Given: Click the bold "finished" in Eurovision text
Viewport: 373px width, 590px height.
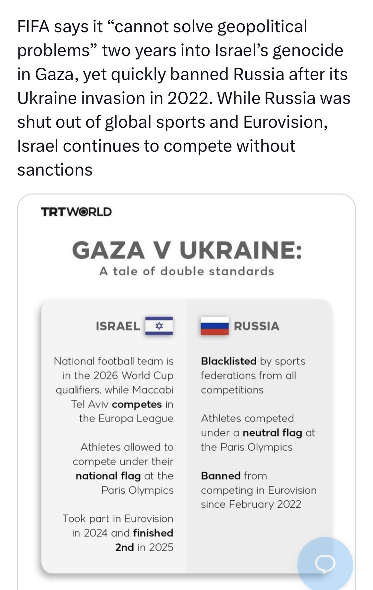Looking at the screenshot, I should pos(153,533).
